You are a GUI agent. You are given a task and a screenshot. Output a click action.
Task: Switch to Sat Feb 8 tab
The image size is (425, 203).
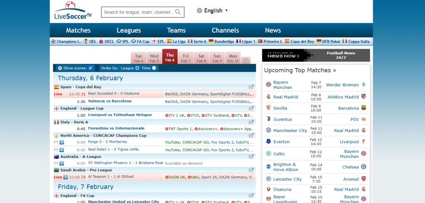tap(201, 58)
